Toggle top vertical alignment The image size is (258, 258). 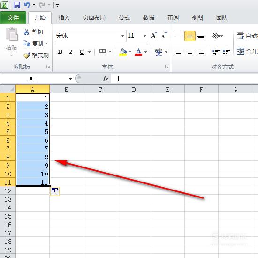pos(179,36)
